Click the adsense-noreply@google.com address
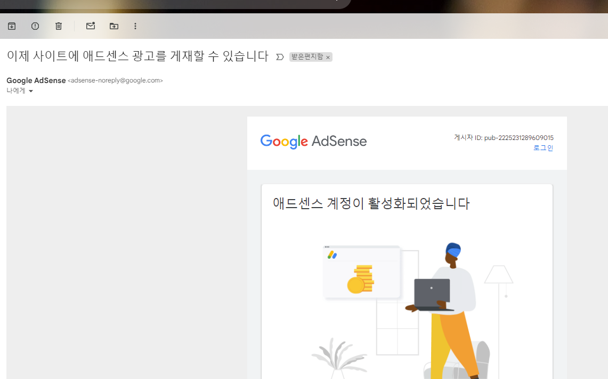The width and height of the screenshot is (608, 379). 115,80
